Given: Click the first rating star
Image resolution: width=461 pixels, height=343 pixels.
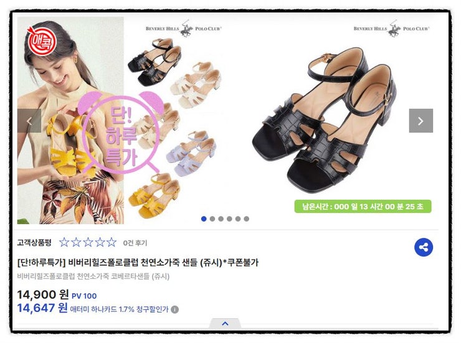Looking at the screenshot, I should click(64, 242).
